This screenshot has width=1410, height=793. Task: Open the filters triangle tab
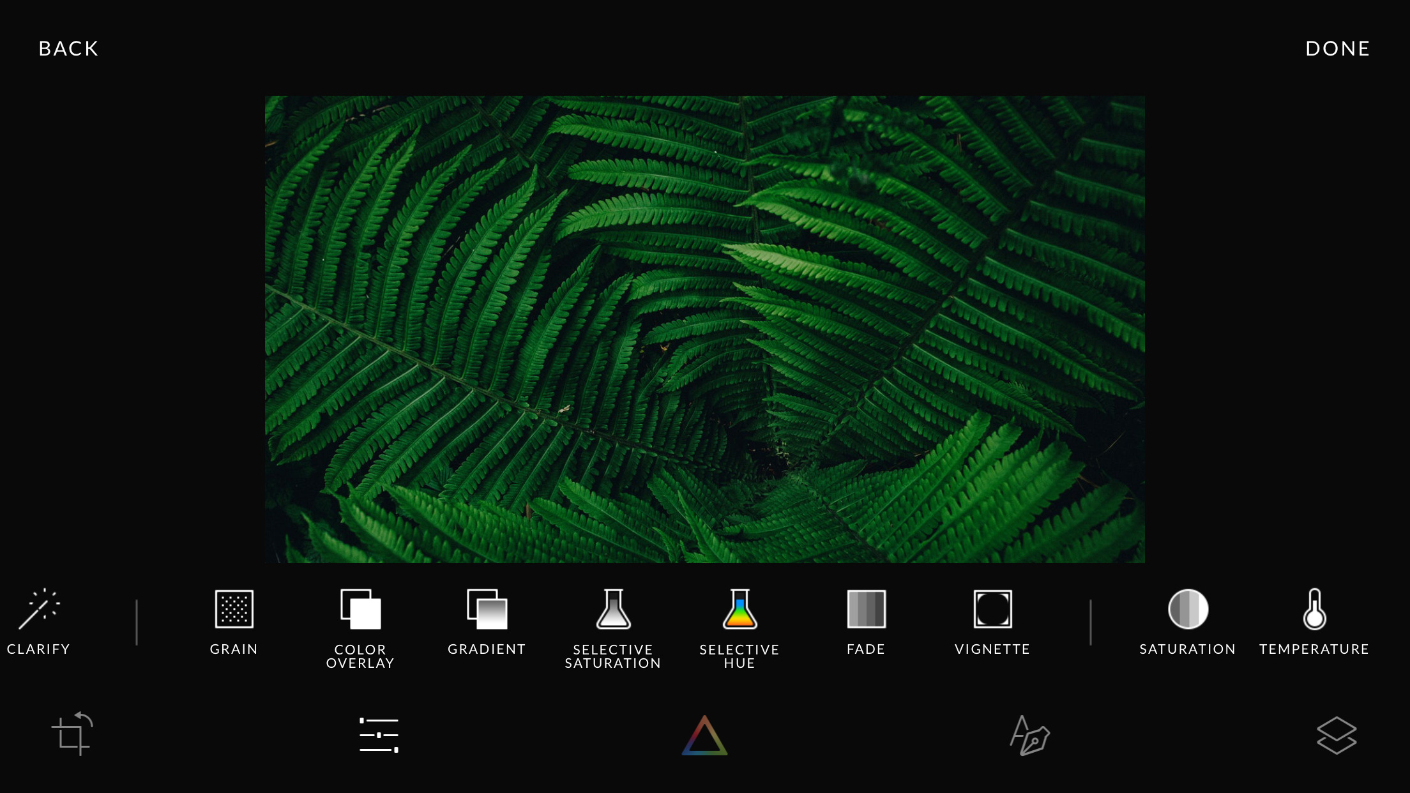704,735
